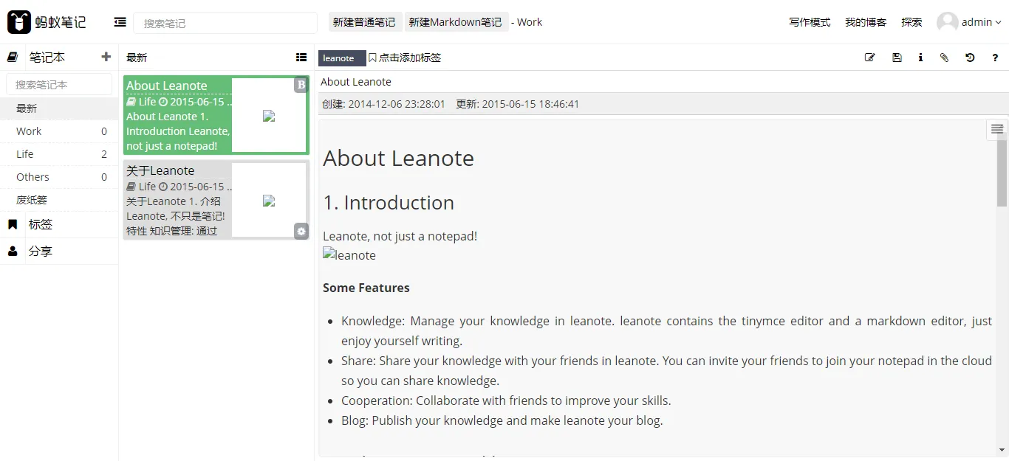
Task: Open the Work notebook
Action: (x=59, y=131)
